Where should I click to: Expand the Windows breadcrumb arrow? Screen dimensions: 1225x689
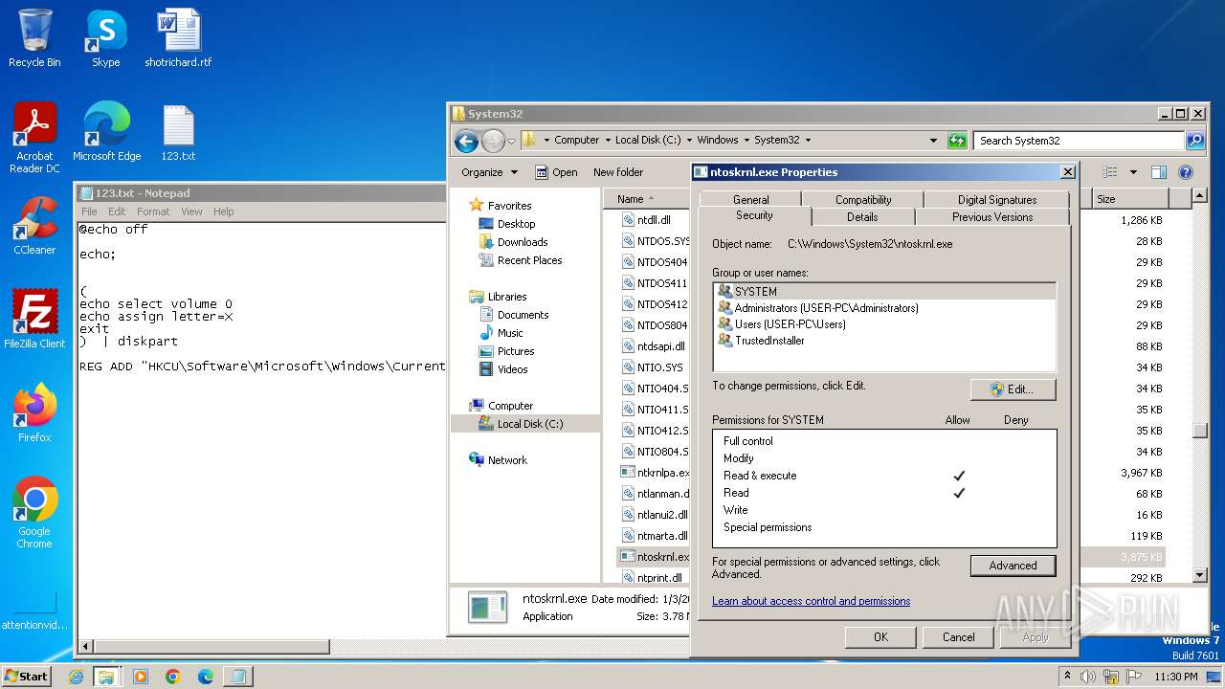pos(746,141)
